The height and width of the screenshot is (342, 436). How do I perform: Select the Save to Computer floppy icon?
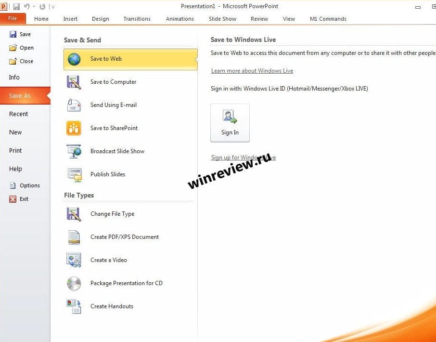[74, 82]
